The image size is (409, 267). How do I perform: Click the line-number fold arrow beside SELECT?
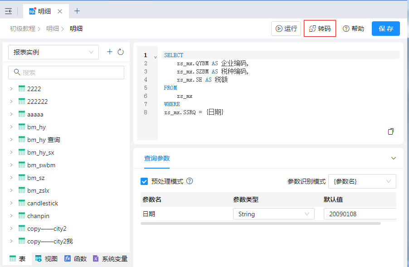156,57
